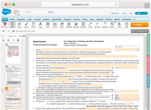Open the Dashboards tab
This screenshot has height=110, width=151.
(126, 19)
